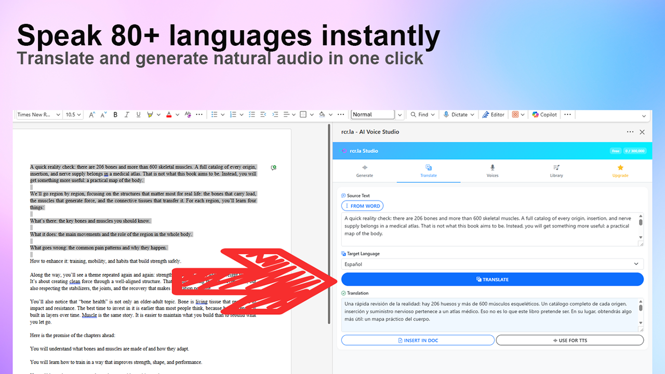665x374 pixels.
Task: Open the font name dropdown
Action: [58, 115]
